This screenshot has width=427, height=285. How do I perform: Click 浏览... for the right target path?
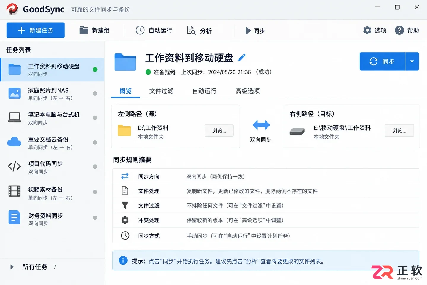[399, 131]
